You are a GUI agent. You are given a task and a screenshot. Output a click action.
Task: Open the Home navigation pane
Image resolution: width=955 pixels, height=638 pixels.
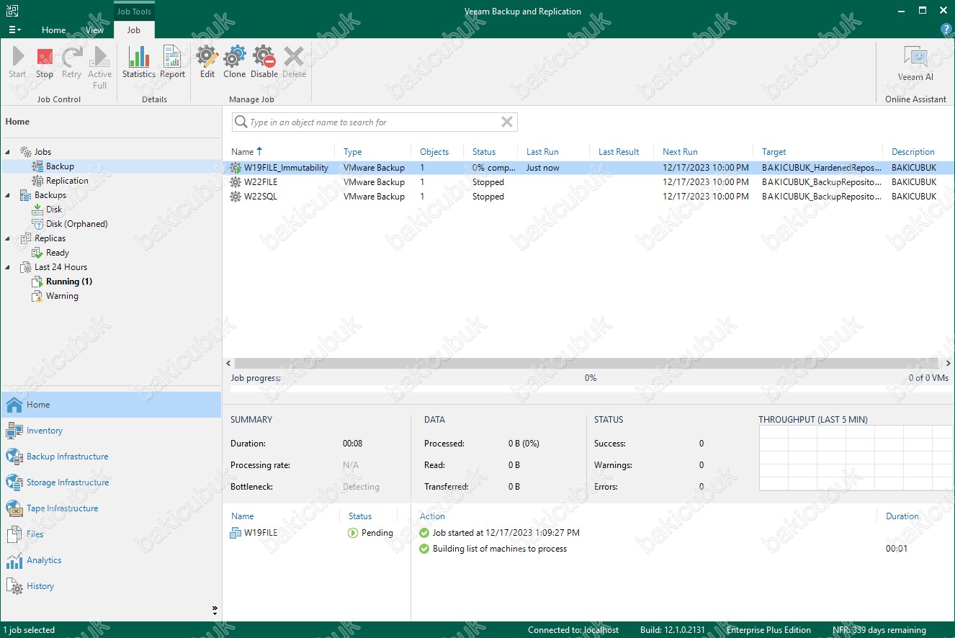tap(111, 405)
